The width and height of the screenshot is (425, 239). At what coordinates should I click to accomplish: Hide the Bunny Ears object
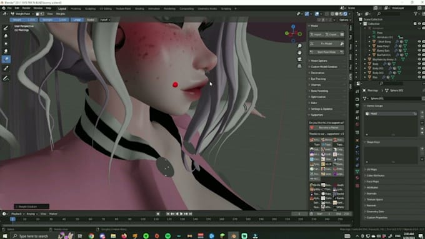click(419, 51)
